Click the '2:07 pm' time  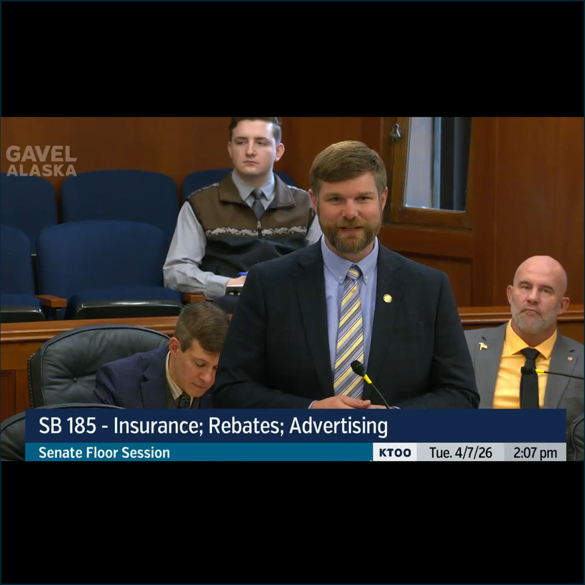pos(535,453)
